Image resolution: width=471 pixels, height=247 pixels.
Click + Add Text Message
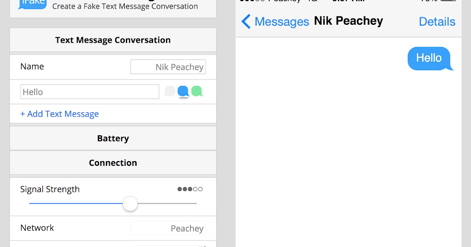click(x=59, y=114)
